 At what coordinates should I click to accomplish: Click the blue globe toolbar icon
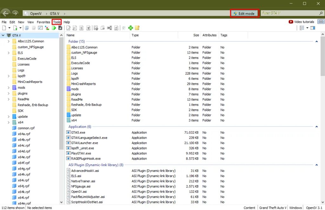coord(27,28)
